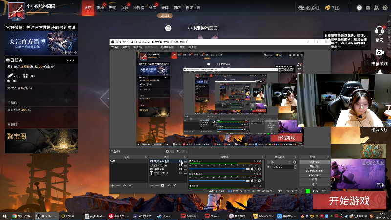Click the game help question mark icon
This screenshot has height=220, width=391.
[359, 8]
